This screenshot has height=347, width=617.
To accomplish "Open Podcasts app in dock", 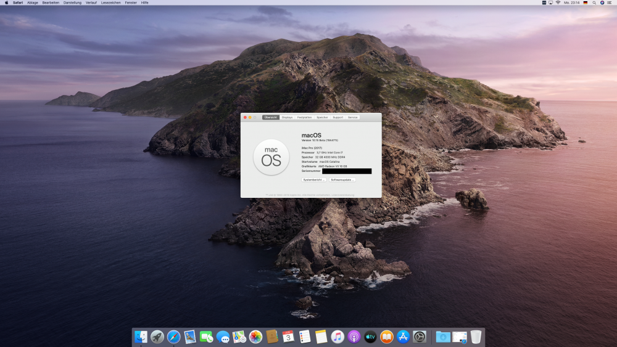I will (x=354, y=337).
